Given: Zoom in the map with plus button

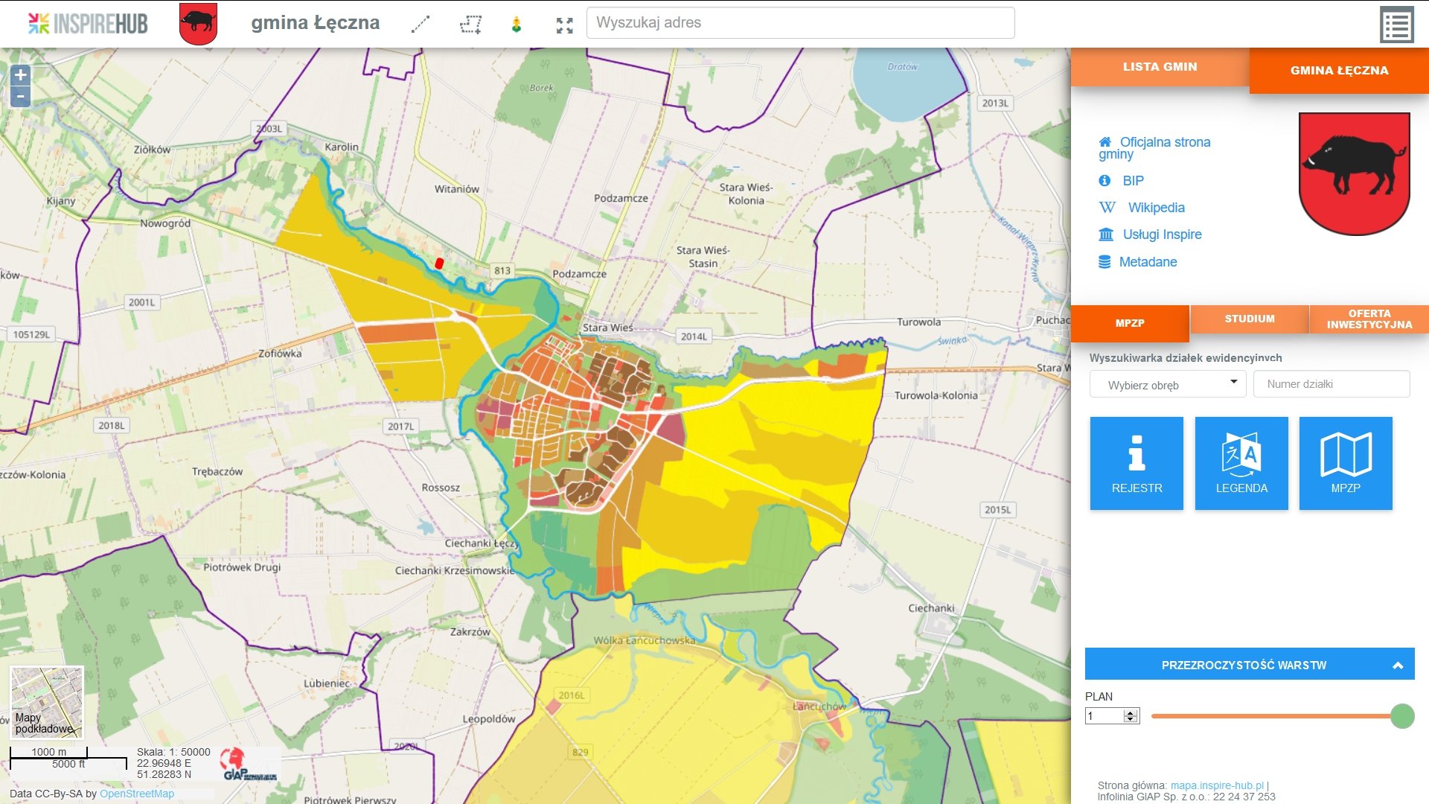Looking at the screenshot, I should (21, 74).
